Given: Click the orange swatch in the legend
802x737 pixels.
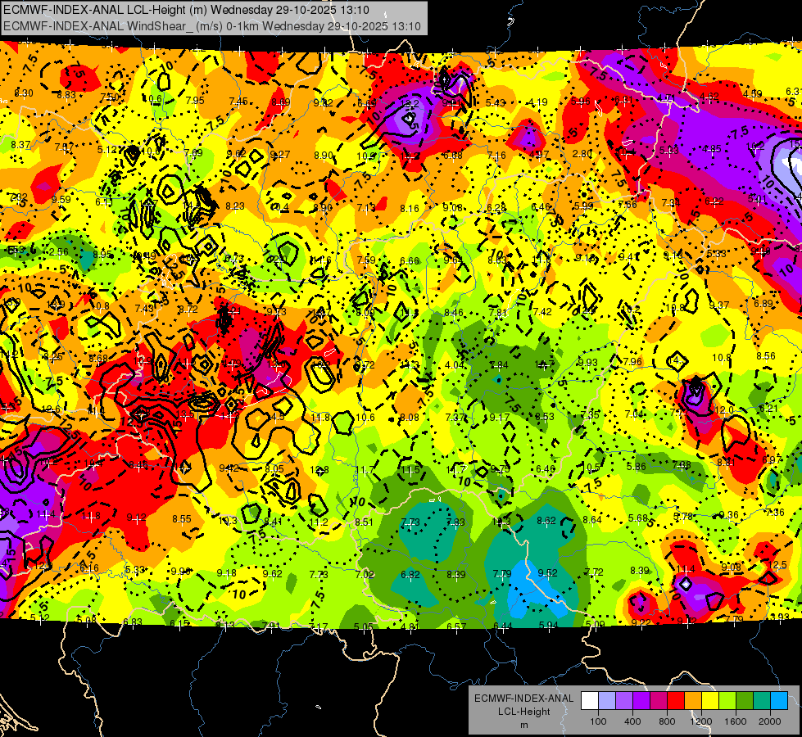Looking at the screenshot, I should click(693, 701).
